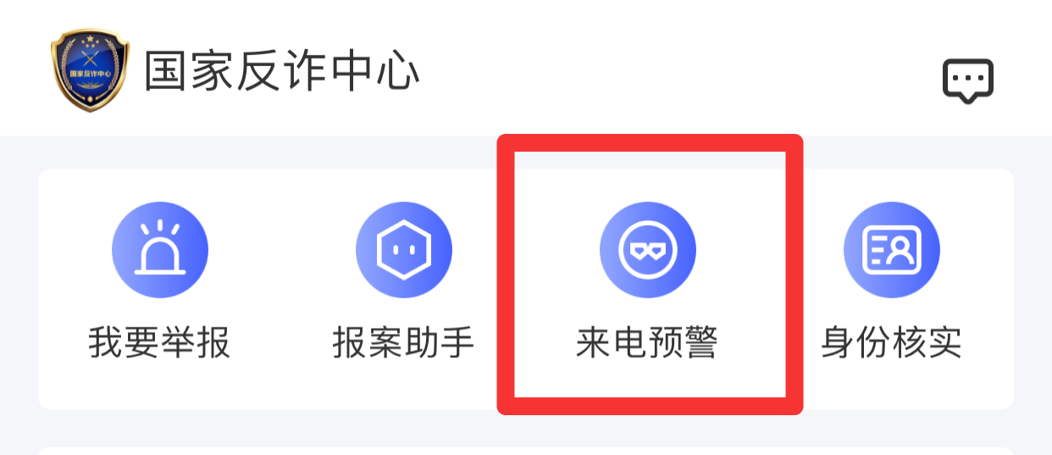Tap the white card peeking below shortcuts
This screenshot has width=1052, height=455.
526,452
